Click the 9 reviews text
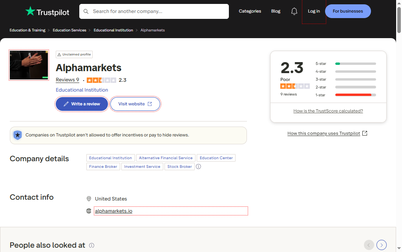The image size is (402, 252). [289, 94]
